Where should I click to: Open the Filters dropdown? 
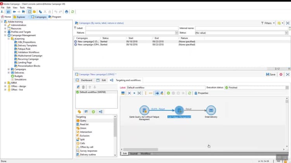[268, 23]
